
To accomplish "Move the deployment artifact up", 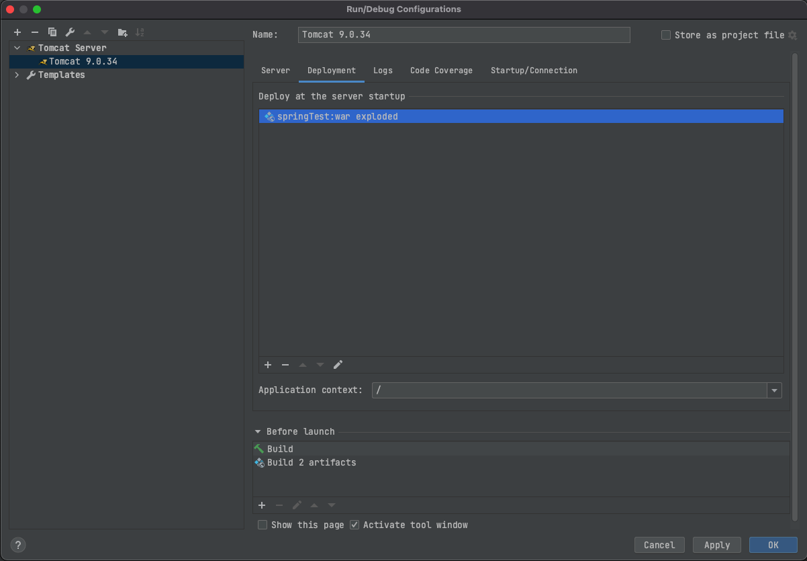I will tap(303, 365).
